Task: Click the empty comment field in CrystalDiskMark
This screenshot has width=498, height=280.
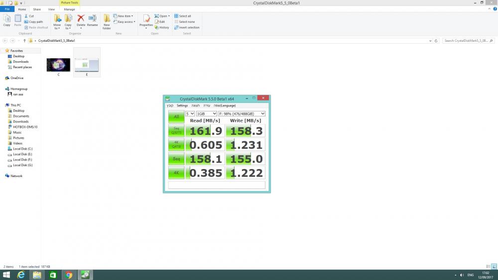Action: pyautogui.click(x=217, y=185)
